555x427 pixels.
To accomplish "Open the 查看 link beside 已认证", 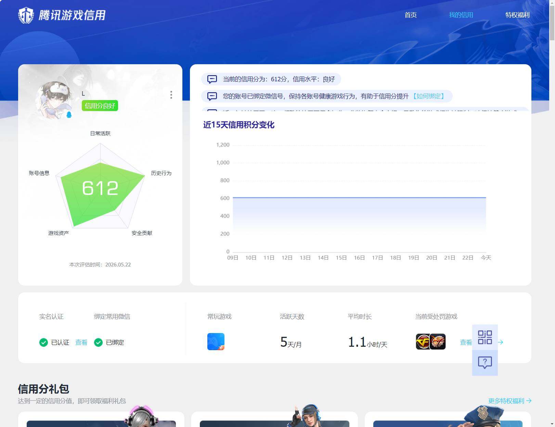I will coord(81,342).
